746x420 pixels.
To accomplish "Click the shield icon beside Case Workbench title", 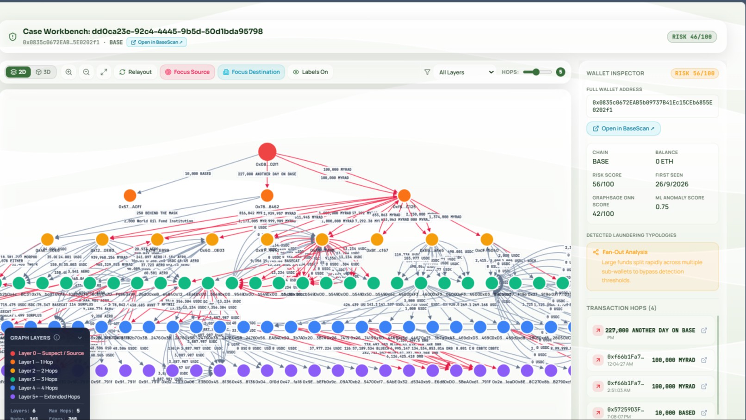I will coord(13,37).
